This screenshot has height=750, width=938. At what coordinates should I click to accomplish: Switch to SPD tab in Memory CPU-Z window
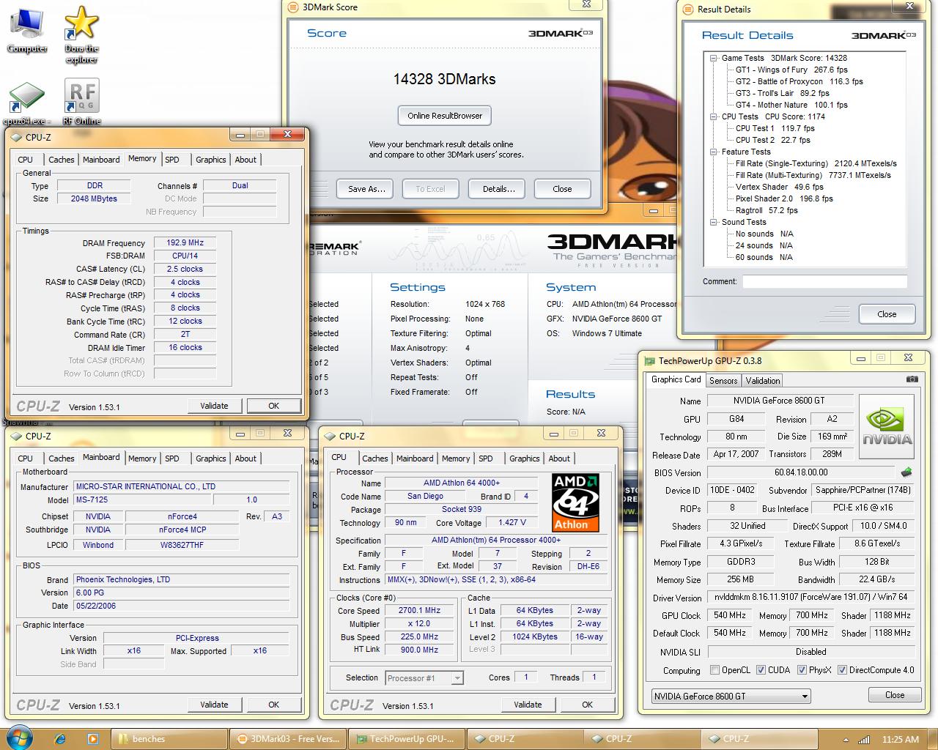tap(172, 160)
